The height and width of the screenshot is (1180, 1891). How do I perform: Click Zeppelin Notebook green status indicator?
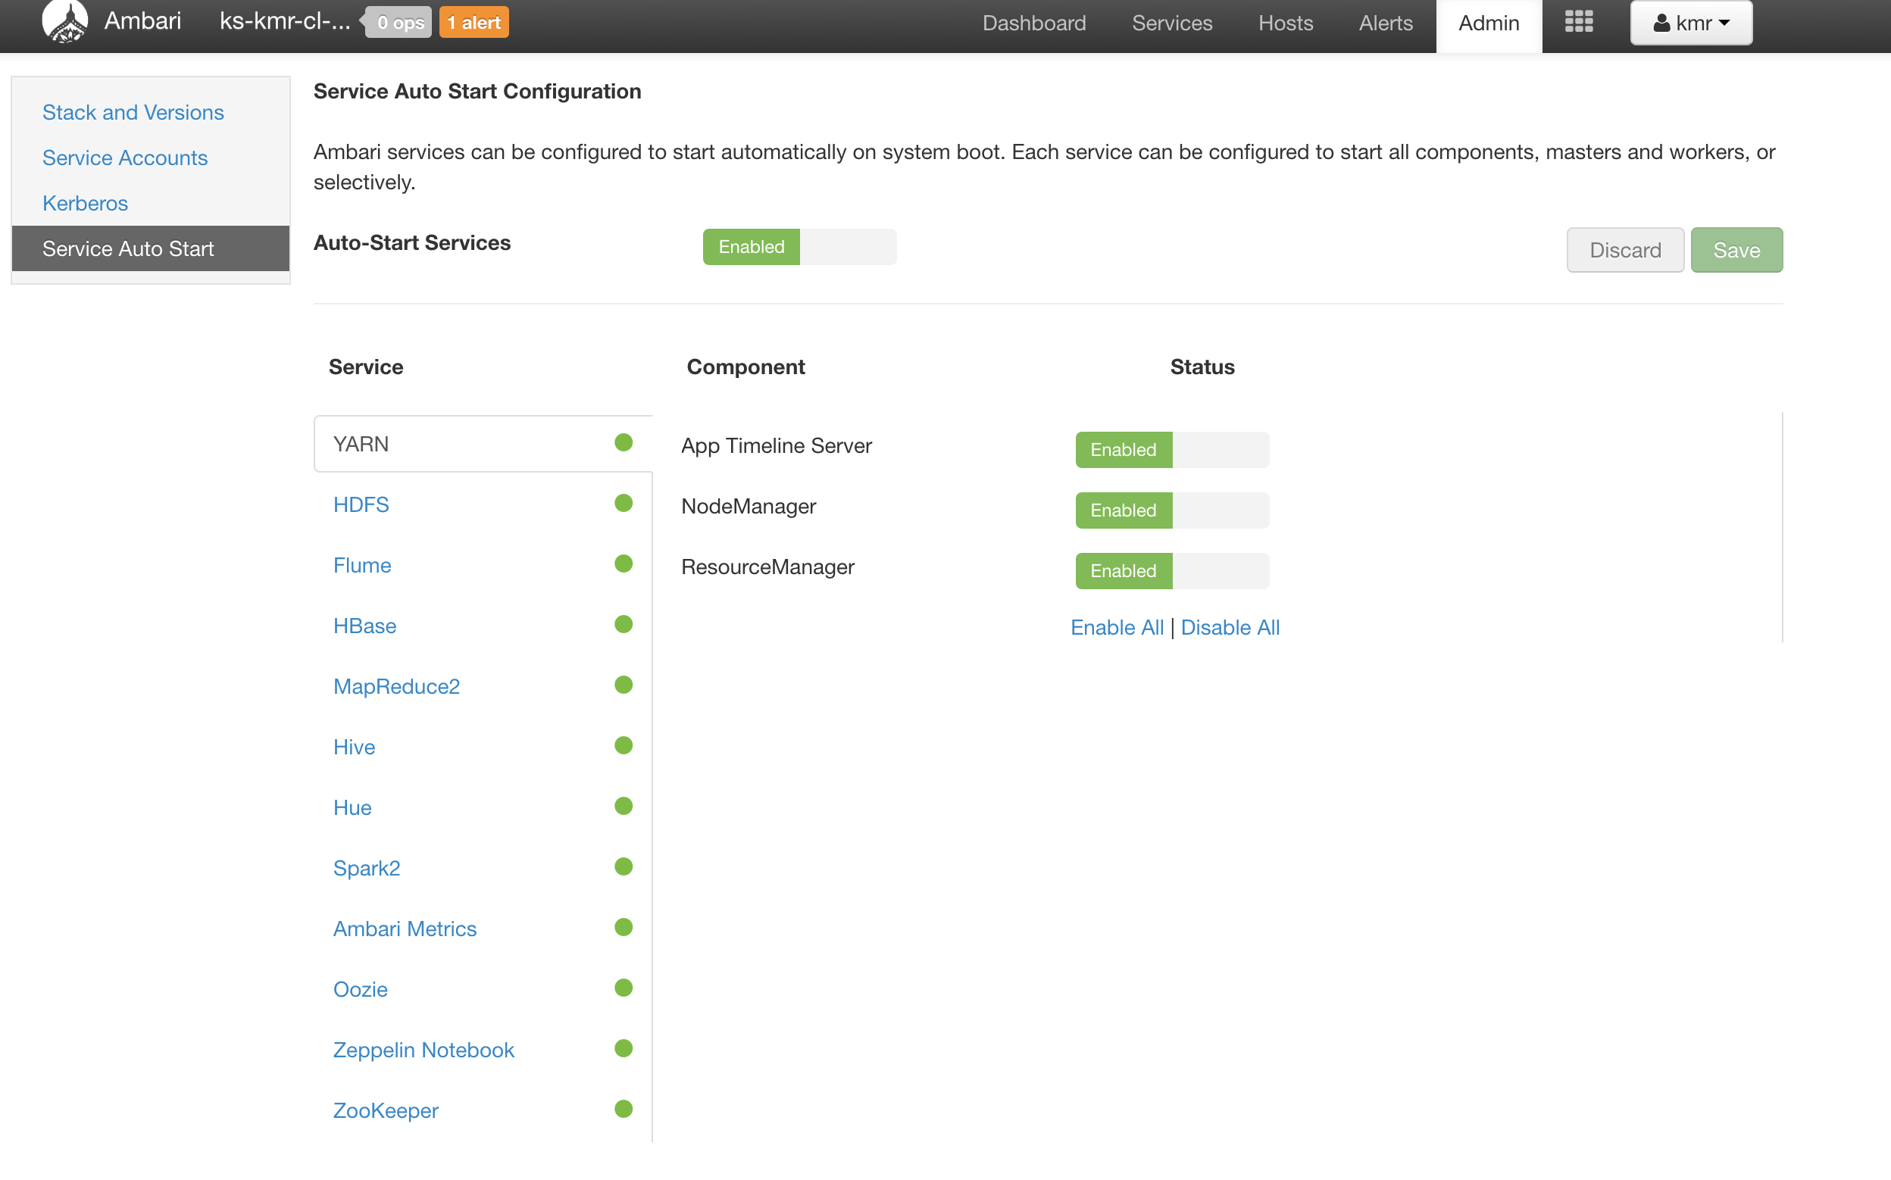tap(623, 1049)
